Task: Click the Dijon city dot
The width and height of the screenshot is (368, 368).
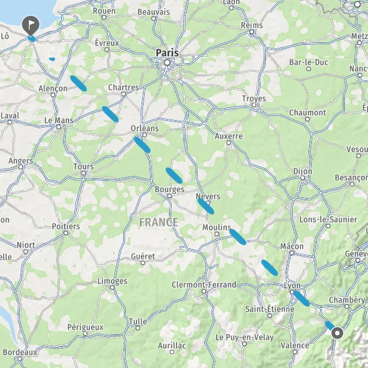Action: pos(303,178)
